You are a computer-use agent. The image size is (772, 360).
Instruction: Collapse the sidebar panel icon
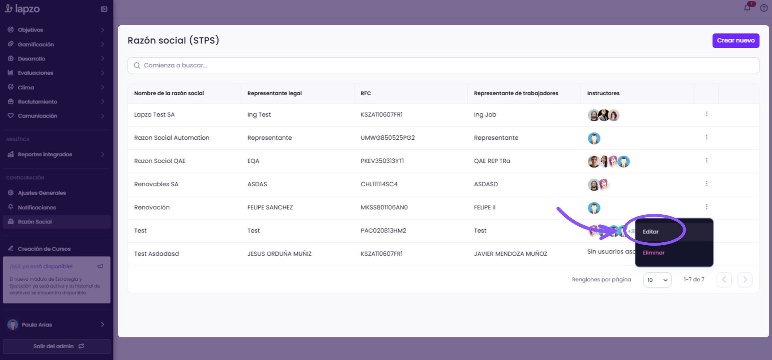pyautogui.click(x=104, y=9)
